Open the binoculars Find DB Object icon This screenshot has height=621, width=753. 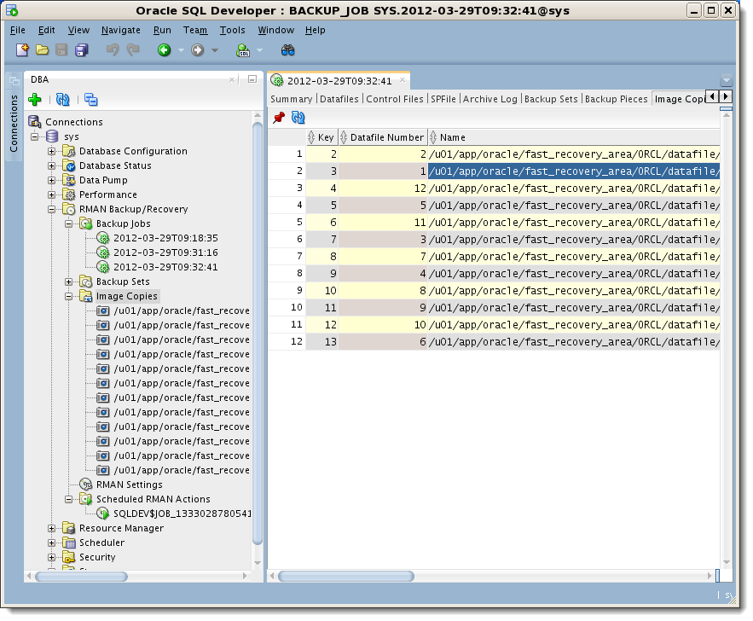pyautogui.click(x=288, y=50)
